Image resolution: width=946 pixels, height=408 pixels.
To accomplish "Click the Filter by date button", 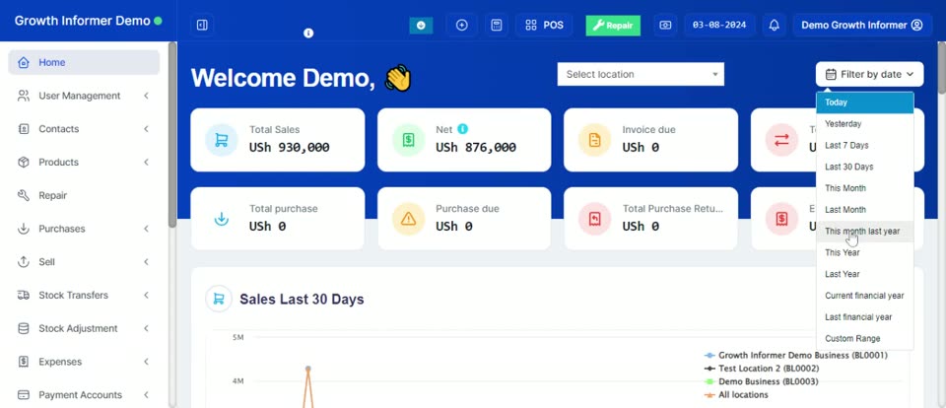I will click(x=869, y=74).
